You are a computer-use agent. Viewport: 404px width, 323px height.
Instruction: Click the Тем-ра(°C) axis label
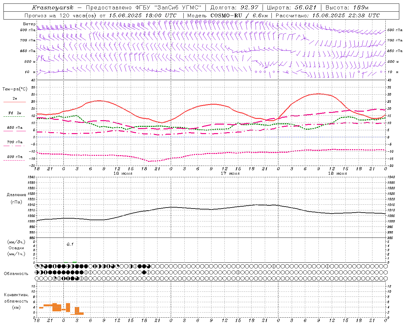[x=15, y=89]
